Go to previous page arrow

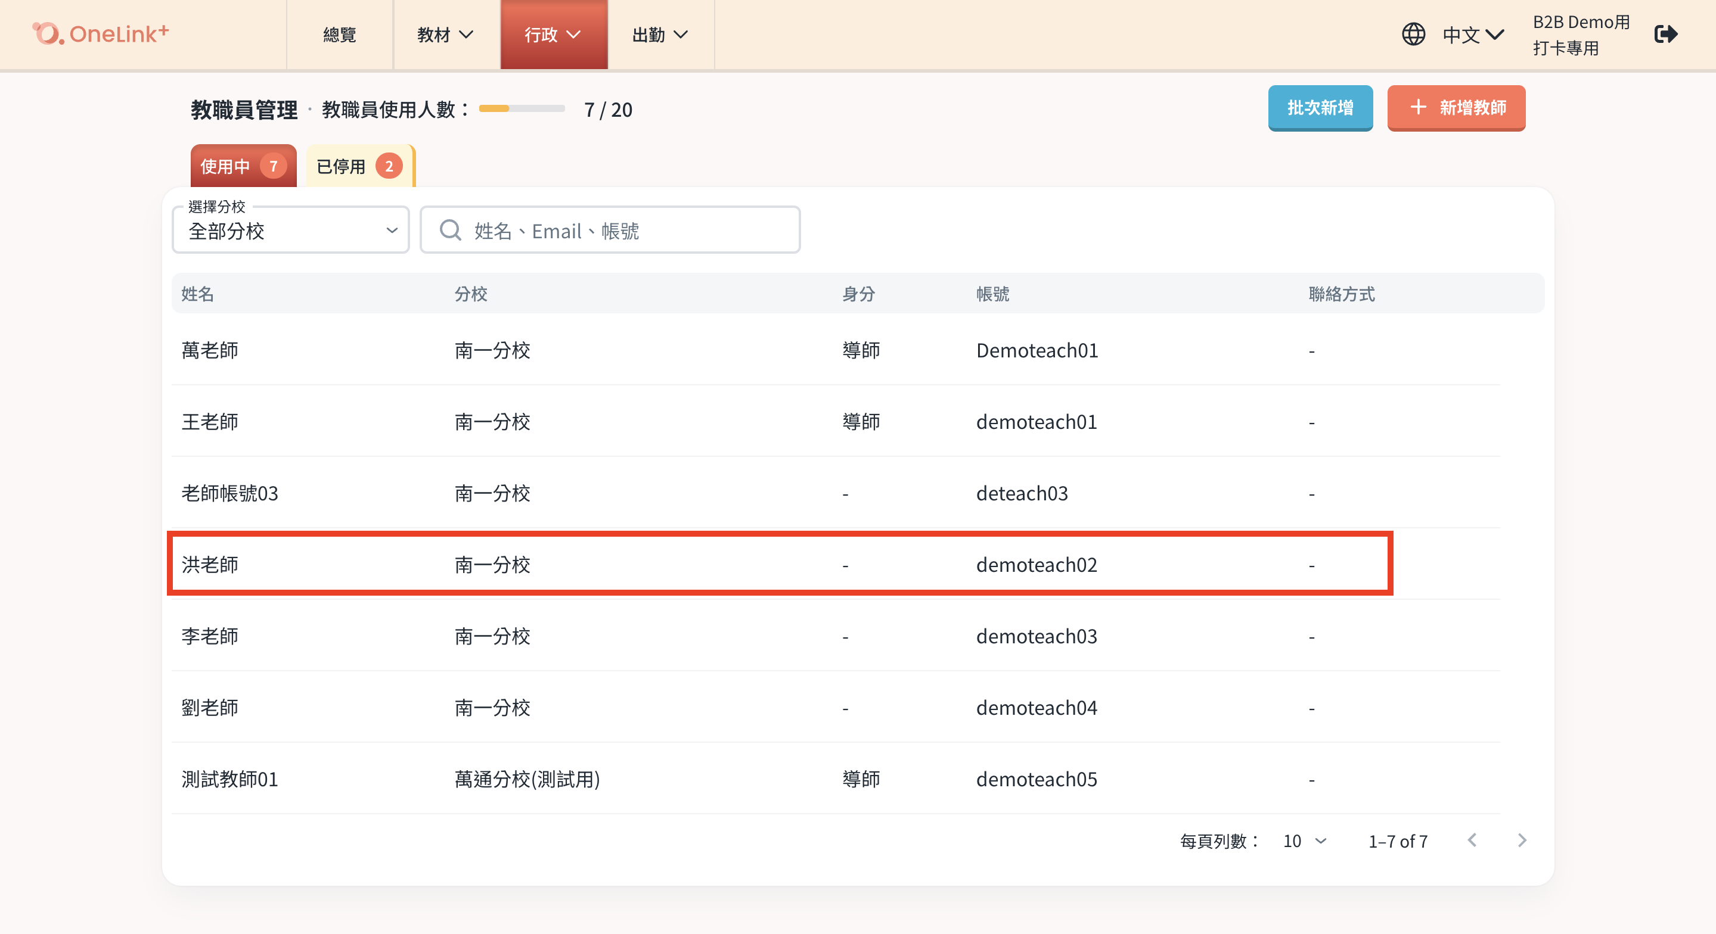click(1472, 840)
